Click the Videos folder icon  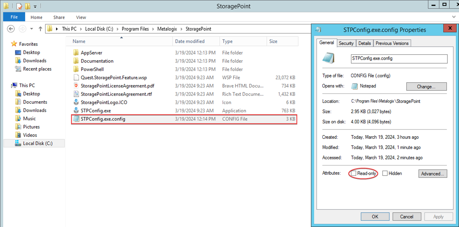[x=18, y=135]
